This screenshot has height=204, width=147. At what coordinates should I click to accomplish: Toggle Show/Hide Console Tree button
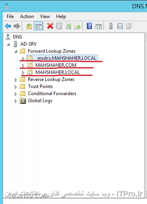pyautogui.click(x=39, y=26)
